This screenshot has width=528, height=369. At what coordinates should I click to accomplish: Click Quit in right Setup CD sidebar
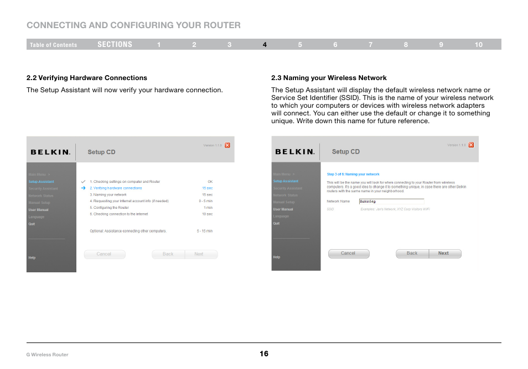coord(276,223)
